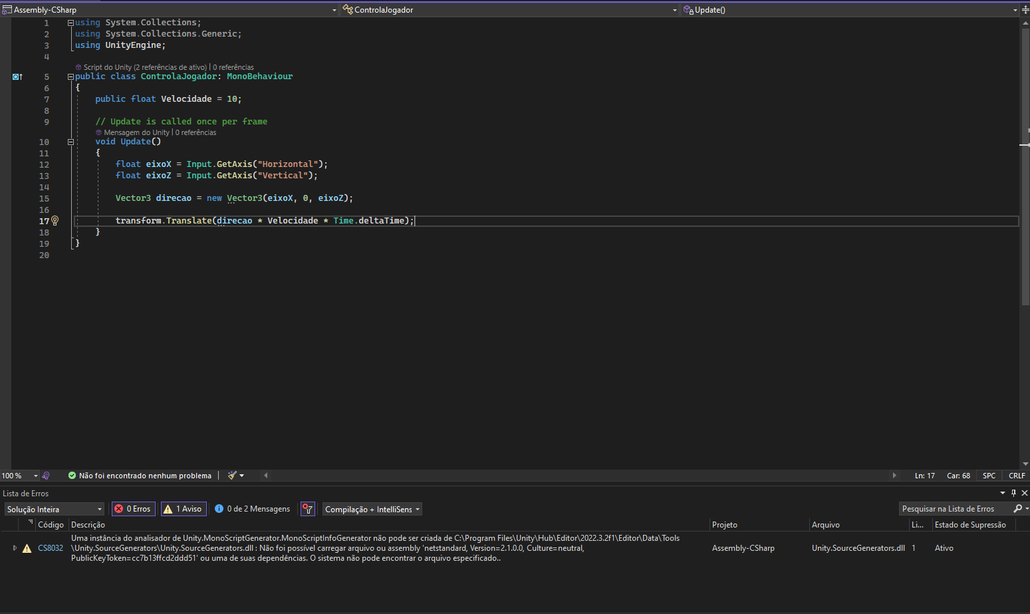
Task: Open the 100 % zoom level dropdown
Action: click(x=36, y=476)
